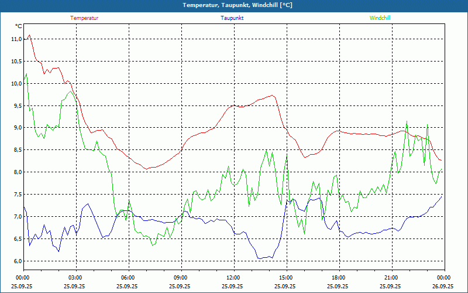Image resolution: width=468 pixels, height=293 pixels.
Task: Click the chart title bar text
Action: click(x=233, y=5)
